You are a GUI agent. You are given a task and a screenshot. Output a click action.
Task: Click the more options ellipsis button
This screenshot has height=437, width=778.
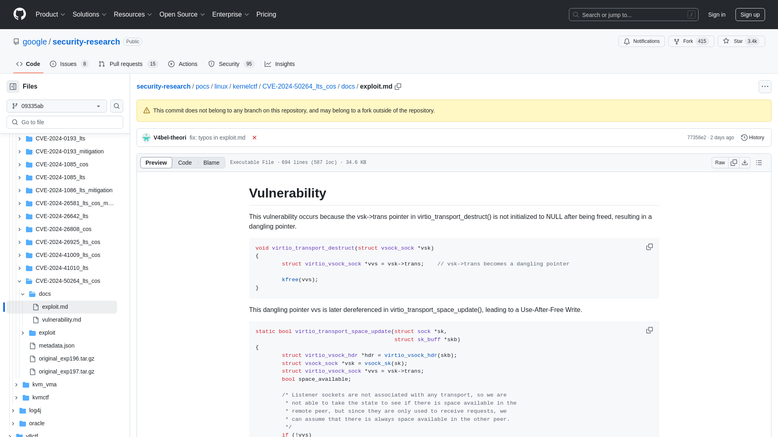tap(765, 87)
